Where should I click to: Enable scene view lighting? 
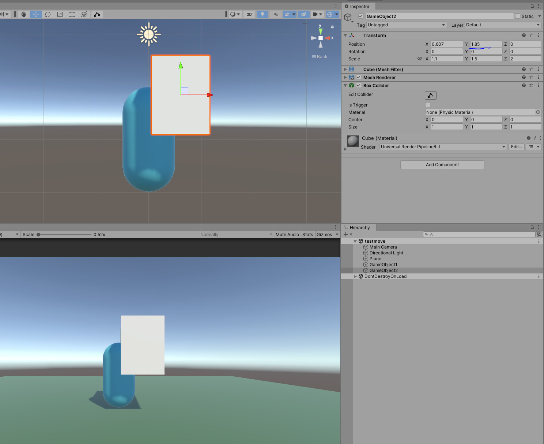(262, 14)
